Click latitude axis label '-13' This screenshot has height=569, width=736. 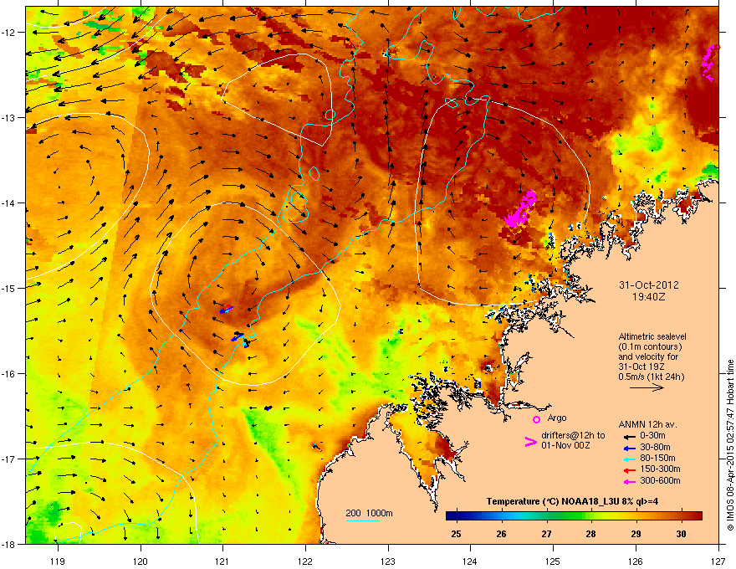click(8, 117)
